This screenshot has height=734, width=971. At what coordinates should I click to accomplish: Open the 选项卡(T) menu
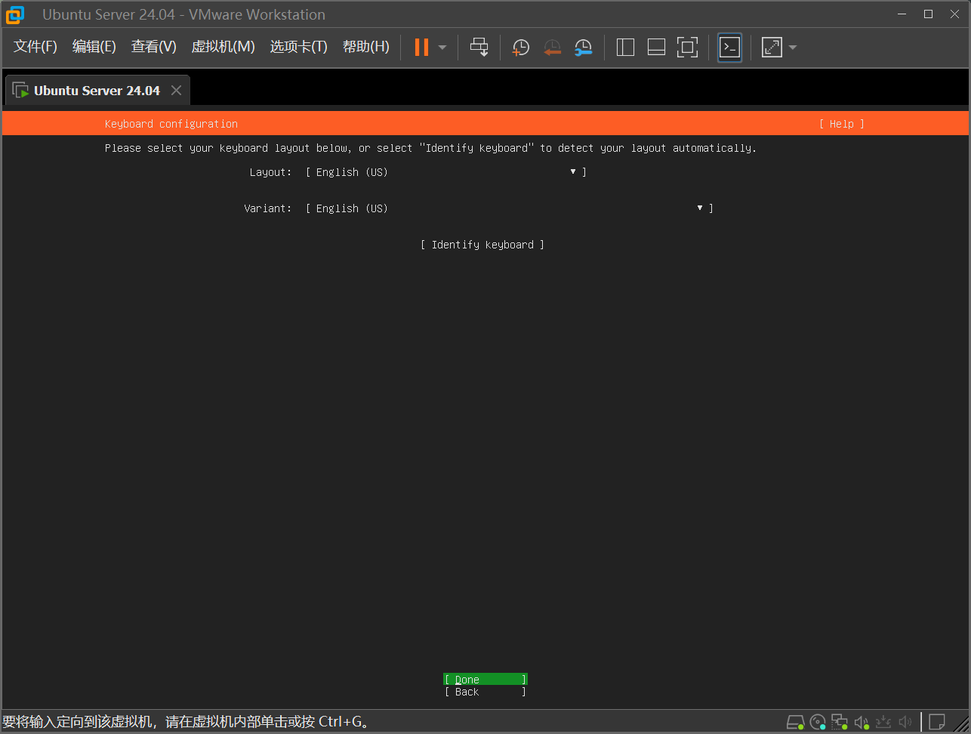(299, 47)
